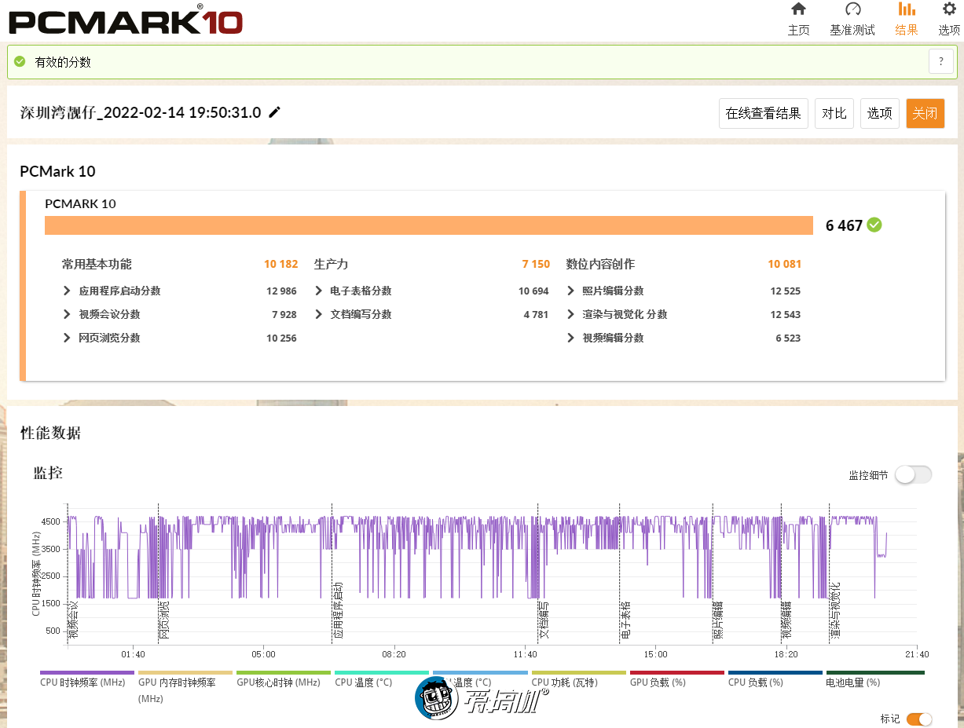Toggle CPU 负载 (%) legend series
Viewport: 964px width, 728px height.
(775, 679)
